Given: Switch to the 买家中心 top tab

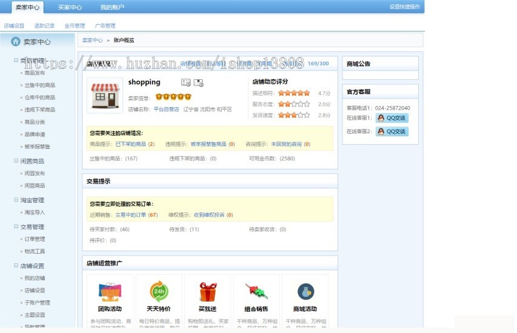Looking at the screenshot, I should coord(70,7).
